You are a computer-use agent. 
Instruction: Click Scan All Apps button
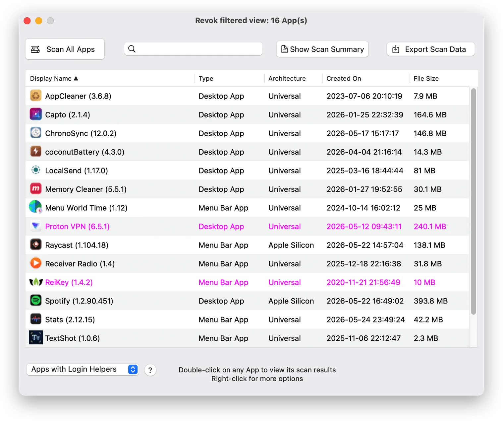(x=65, y=49)
